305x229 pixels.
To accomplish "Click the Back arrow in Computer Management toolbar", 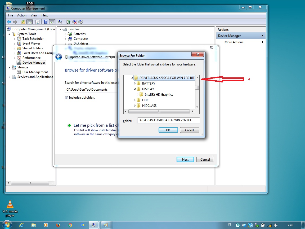I will [9, 22].
